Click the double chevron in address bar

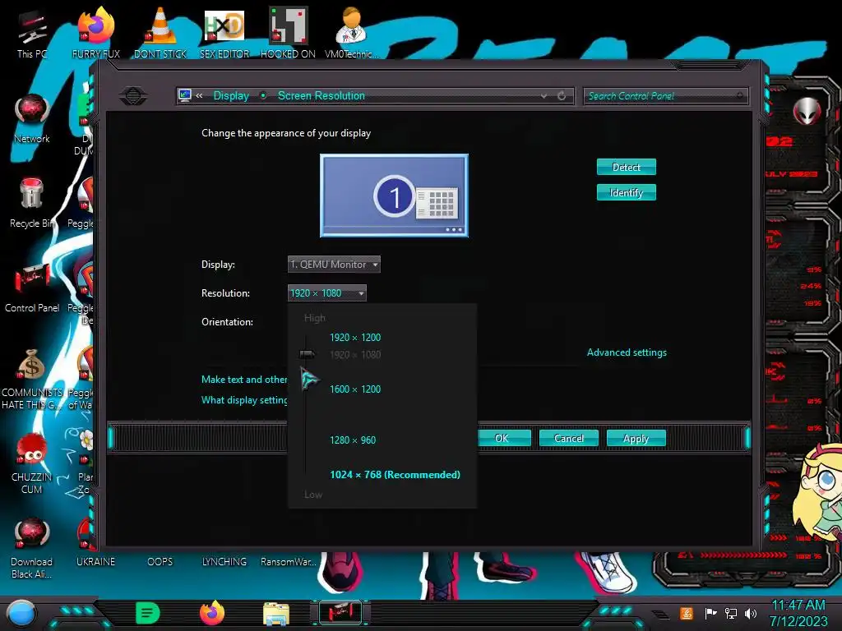[199, 96]
